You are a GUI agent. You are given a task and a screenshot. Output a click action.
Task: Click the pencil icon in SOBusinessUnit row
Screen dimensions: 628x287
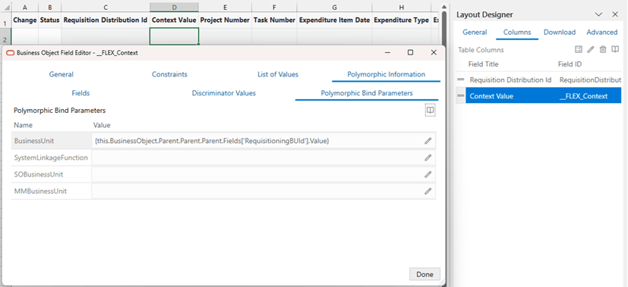coord(428,174)
